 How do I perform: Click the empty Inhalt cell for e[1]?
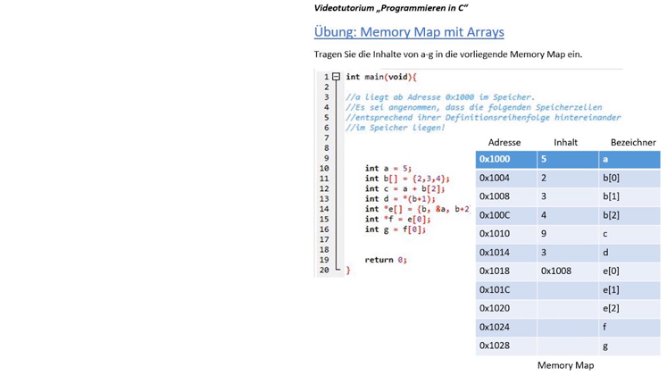pos(567,289)
